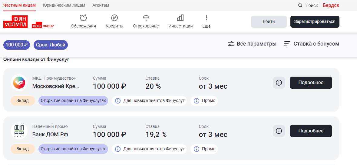Image resolution: width=357 pixels, height=165 pixels.
Task: Open Все параметры filter panel
Action: (252, 44)
